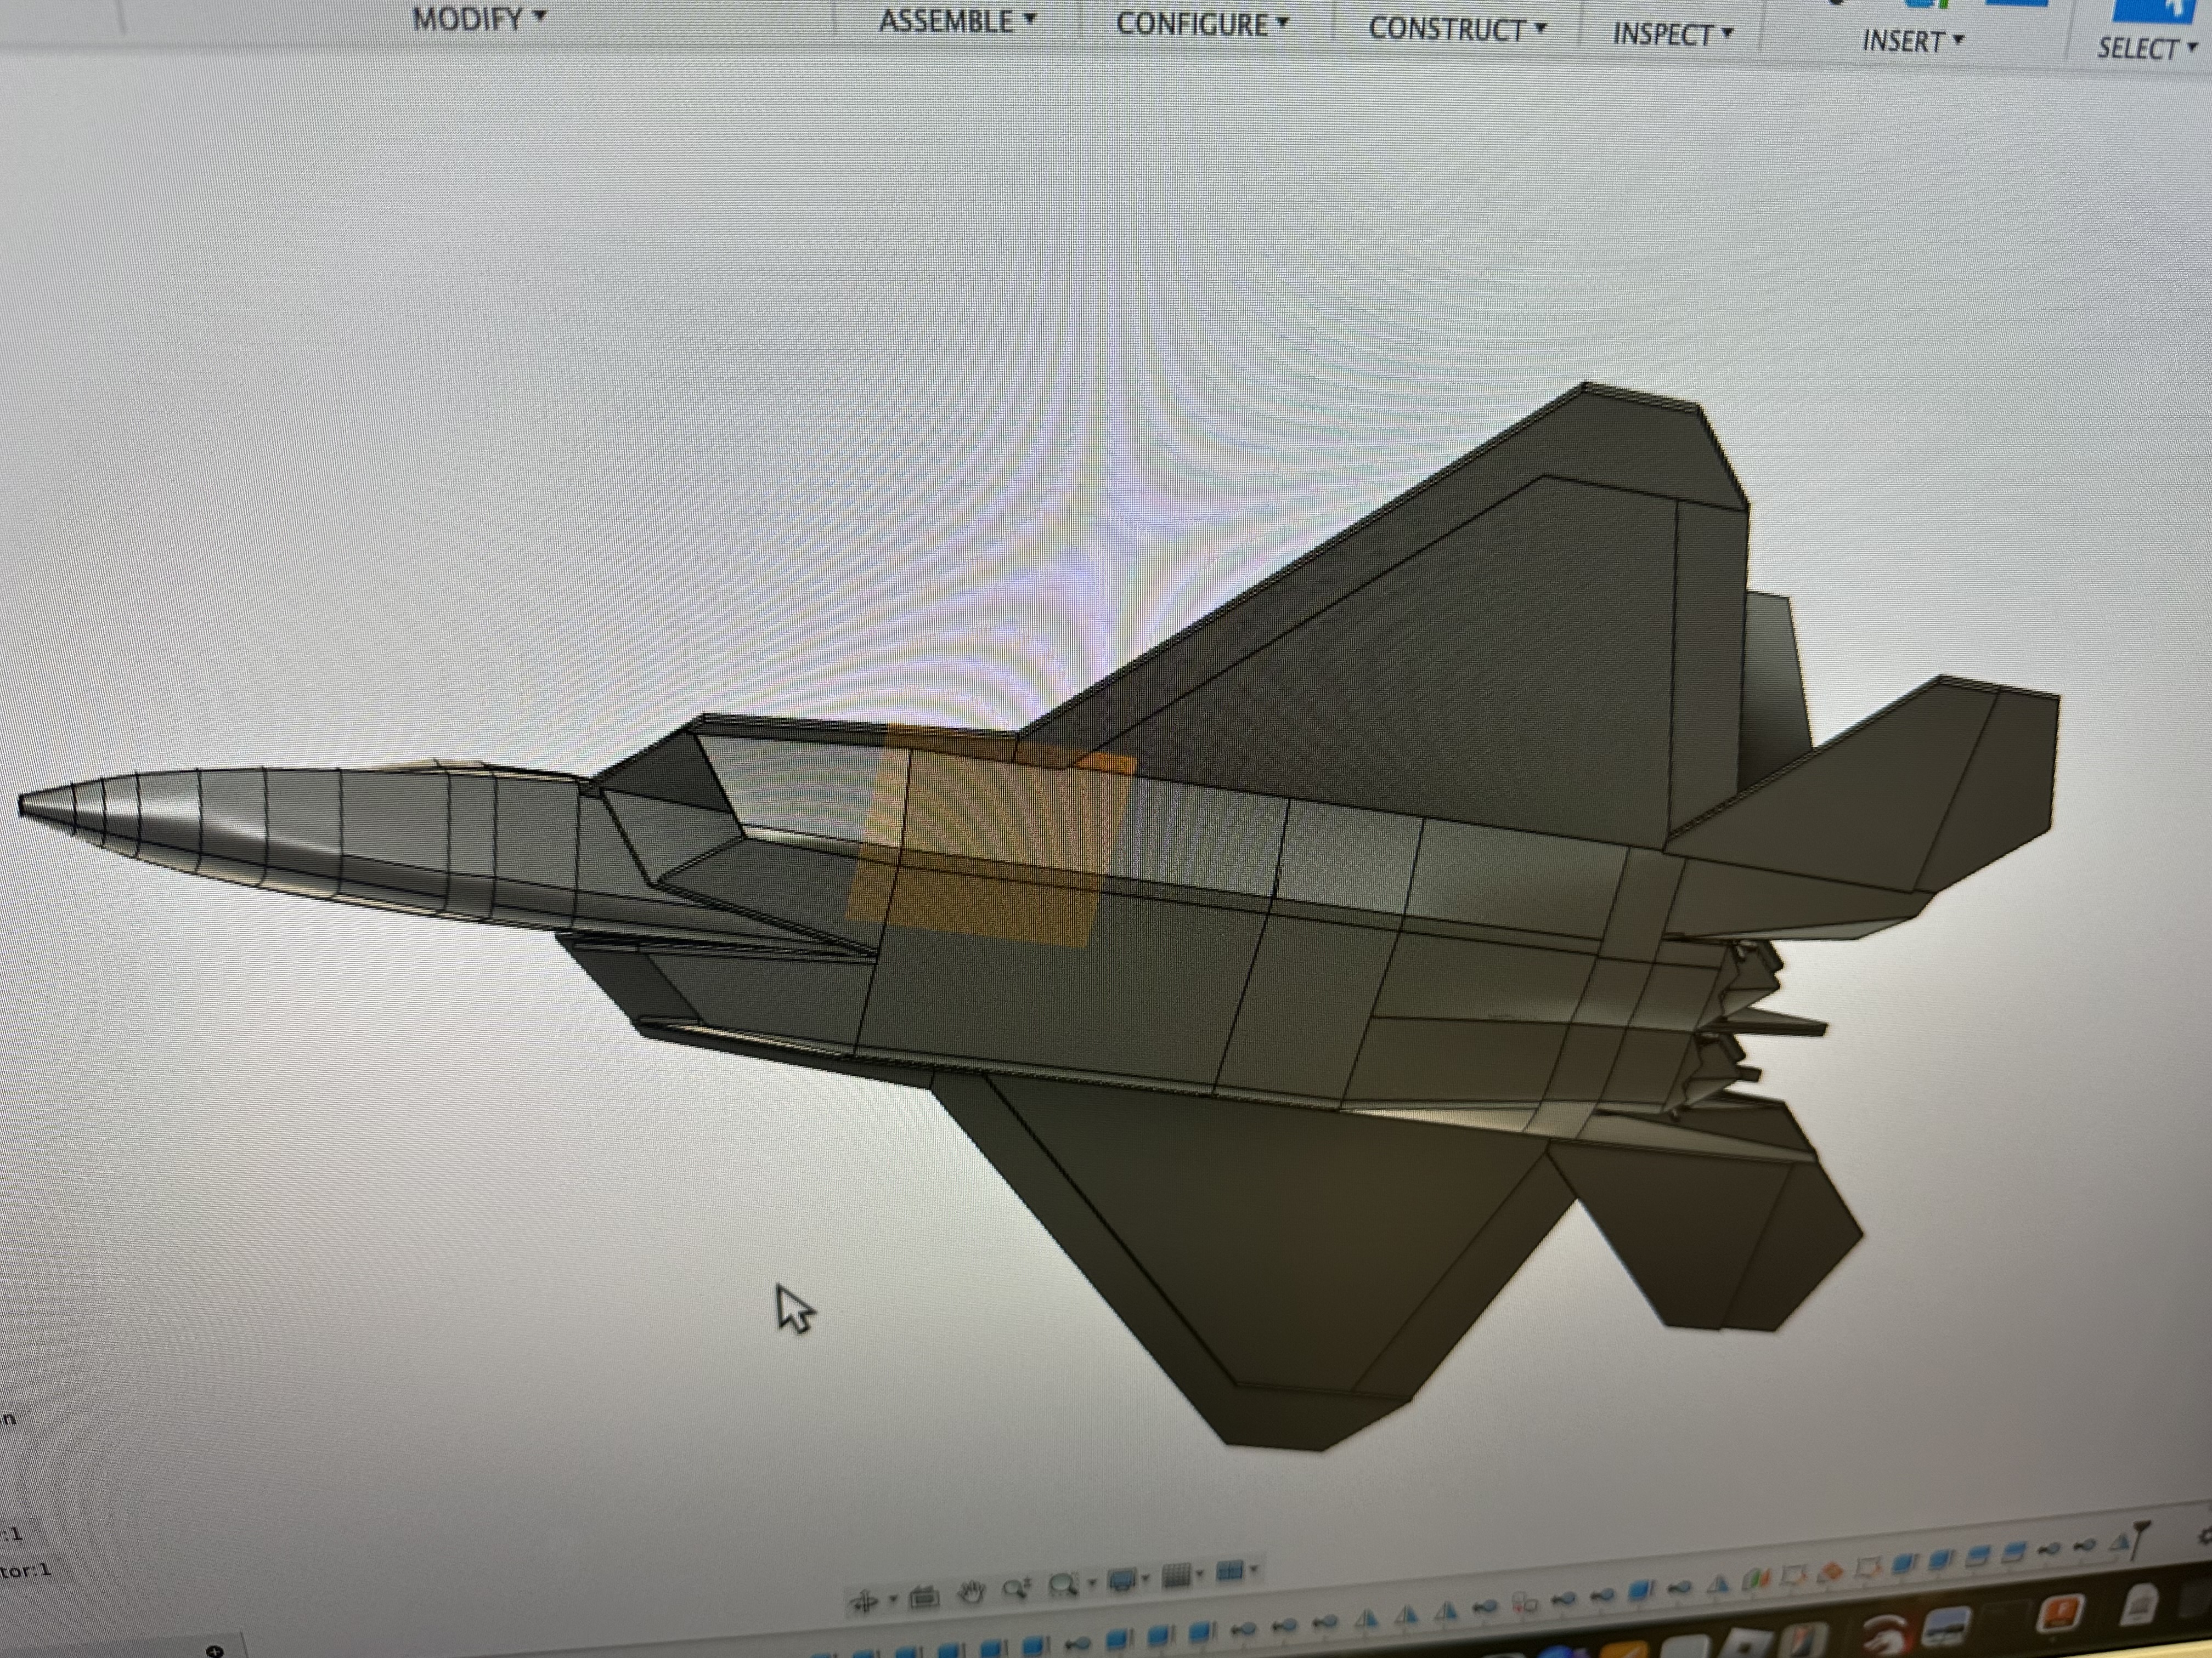Select the red-and-white feature icon in timeline
The width and height of the screenshot is (2212, 1658).
[1524, 1604]
